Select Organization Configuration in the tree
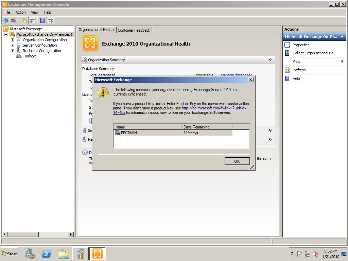The width and height of the screenshot is (348, 261). 45,40
